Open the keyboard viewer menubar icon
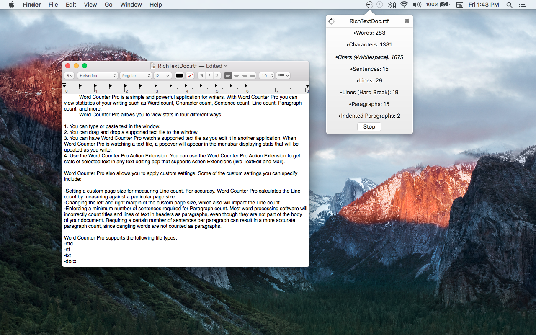The image size is (536, 335). [459, 5]
